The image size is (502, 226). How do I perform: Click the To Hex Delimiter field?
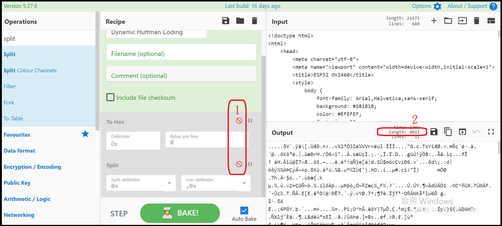(x=133, y=141)
